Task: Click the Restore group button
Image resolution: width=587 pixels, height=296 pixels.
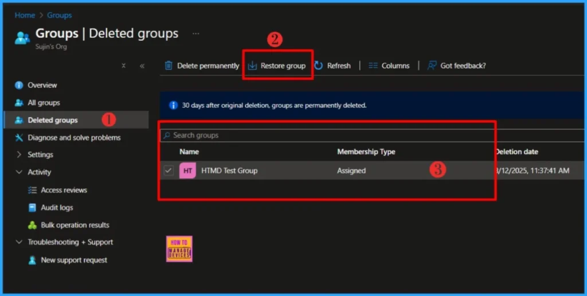Action: tap(277, 65)
